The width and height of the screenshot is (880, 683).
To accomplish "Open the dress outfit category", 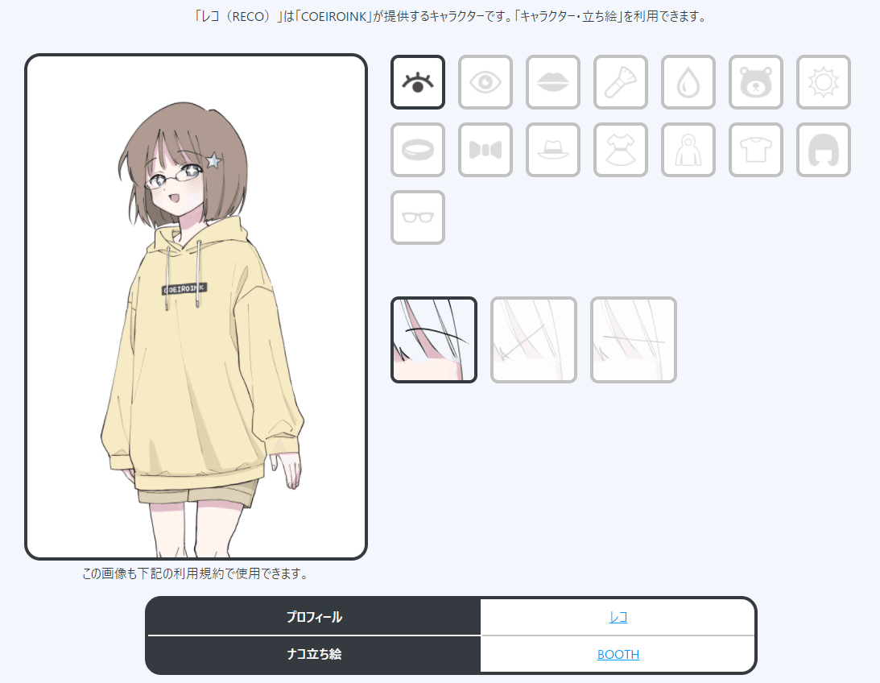I will click(621, 150).
